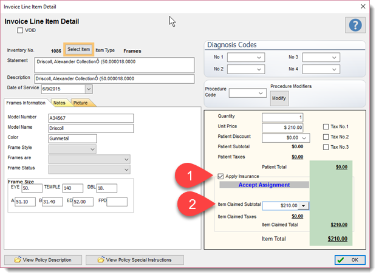
Task: Enable Tax No.3 checkbox
Action: coord(326,147)
